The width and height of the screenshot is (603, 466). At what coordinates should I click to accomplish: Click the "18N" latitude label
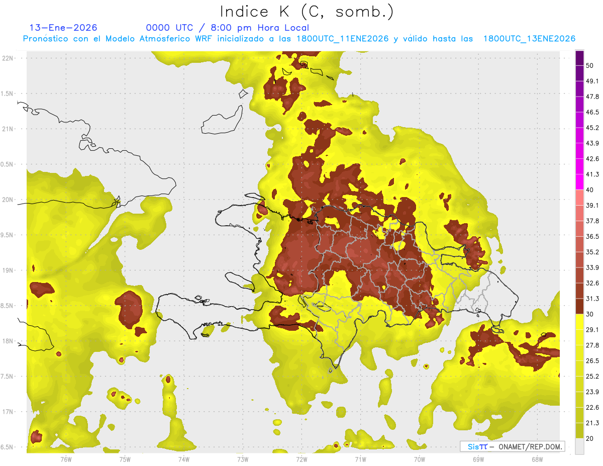(x=9, y=341)
